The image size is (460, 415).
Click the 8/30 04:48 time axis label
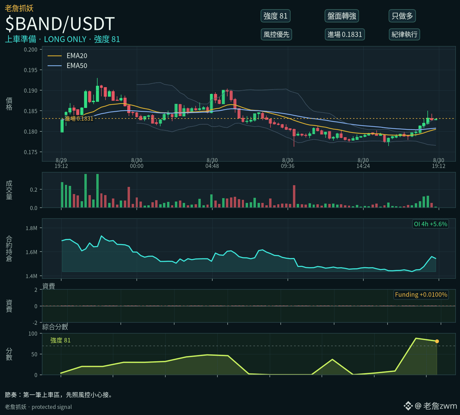coord(212,163)
